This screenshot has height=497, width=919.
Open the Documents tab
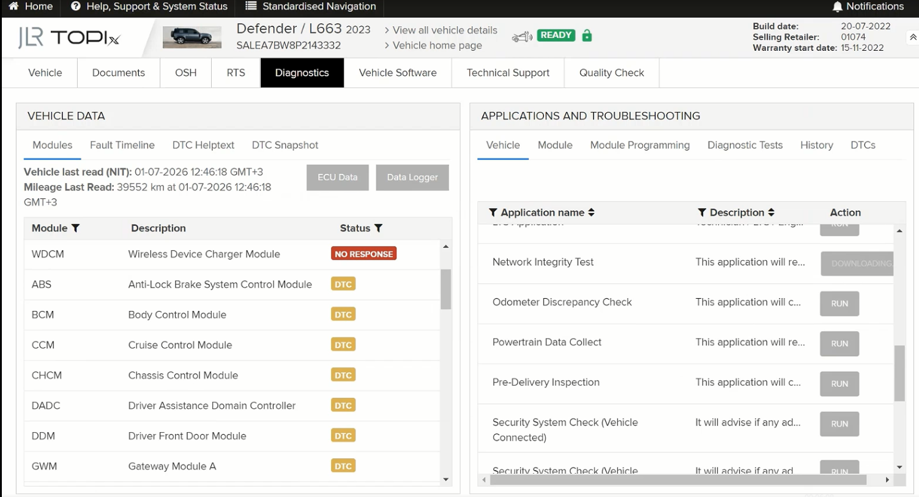(119, 73)
